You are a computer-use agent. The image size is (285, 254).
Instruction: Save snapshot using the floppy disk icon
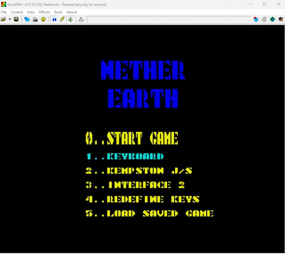click(x=16, y=19)
